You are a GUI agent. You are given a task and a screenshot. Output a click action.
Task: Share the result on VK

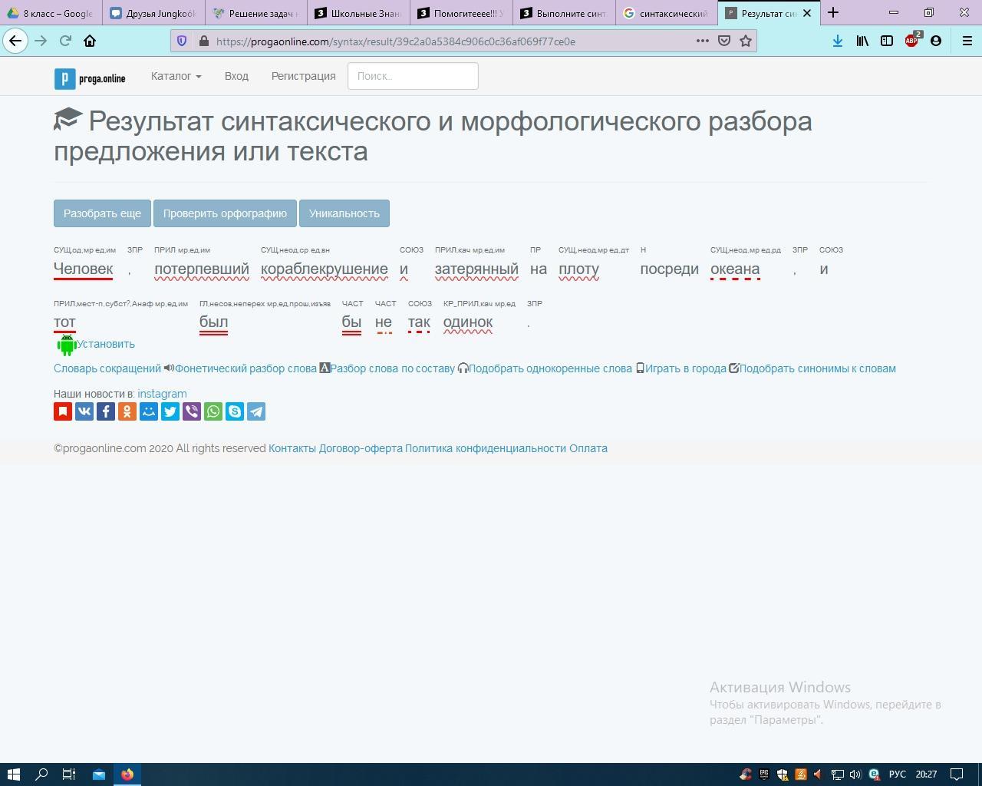click(x=84, y=411)
